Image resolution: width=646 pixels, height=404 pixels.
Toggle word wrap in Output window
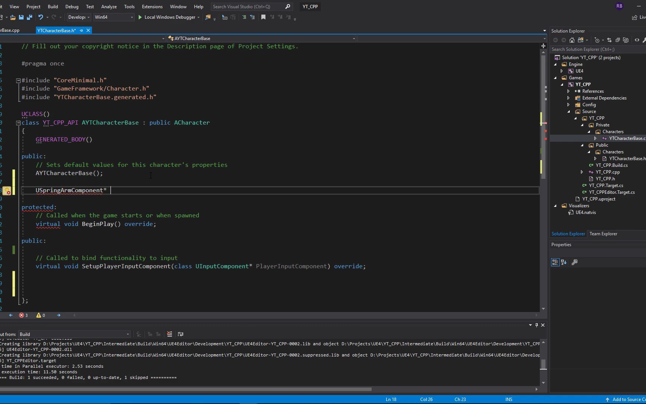click(181, 334)
